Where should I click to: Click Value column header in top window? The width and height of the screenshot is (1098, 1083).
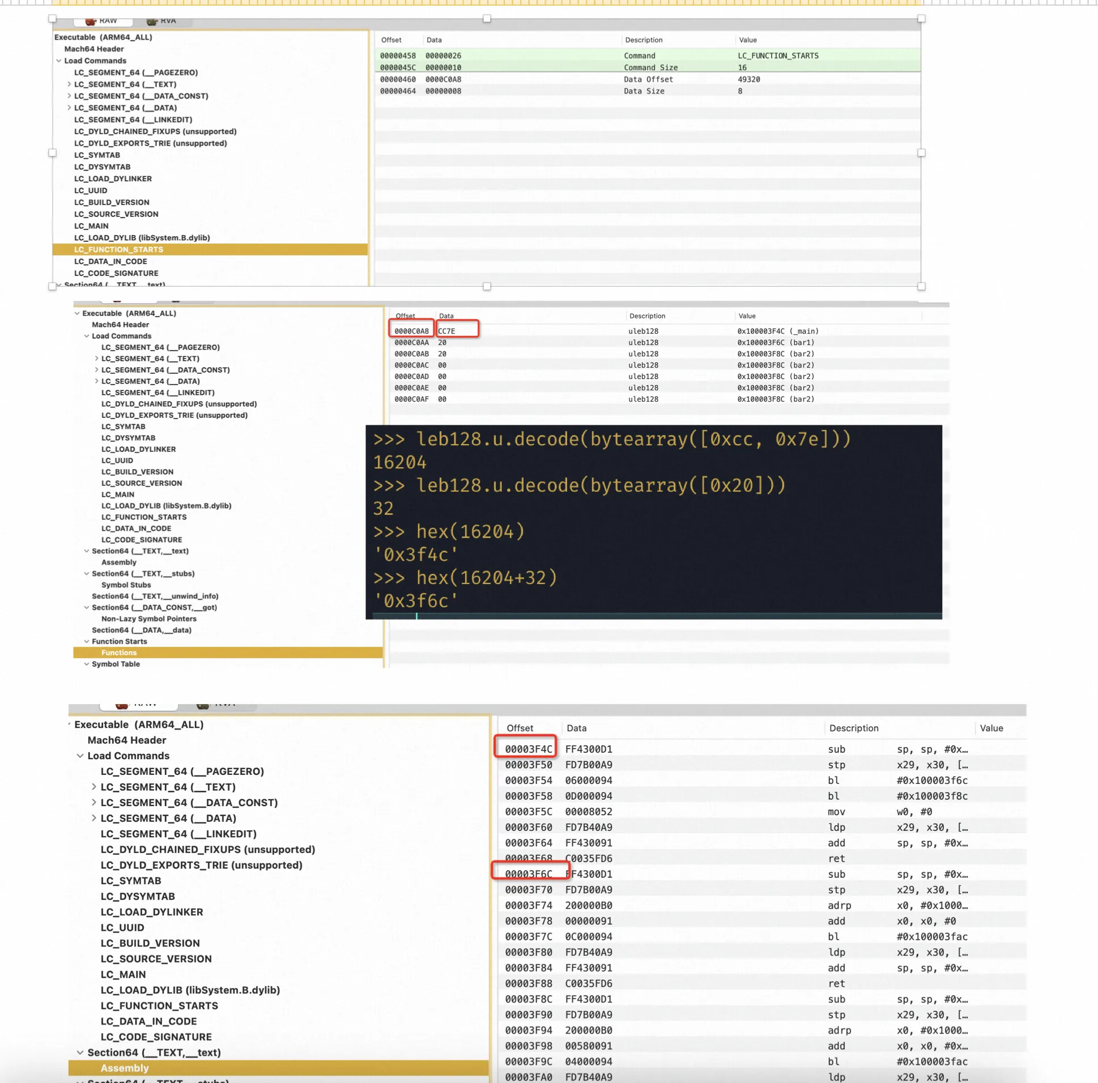[748, 40]
